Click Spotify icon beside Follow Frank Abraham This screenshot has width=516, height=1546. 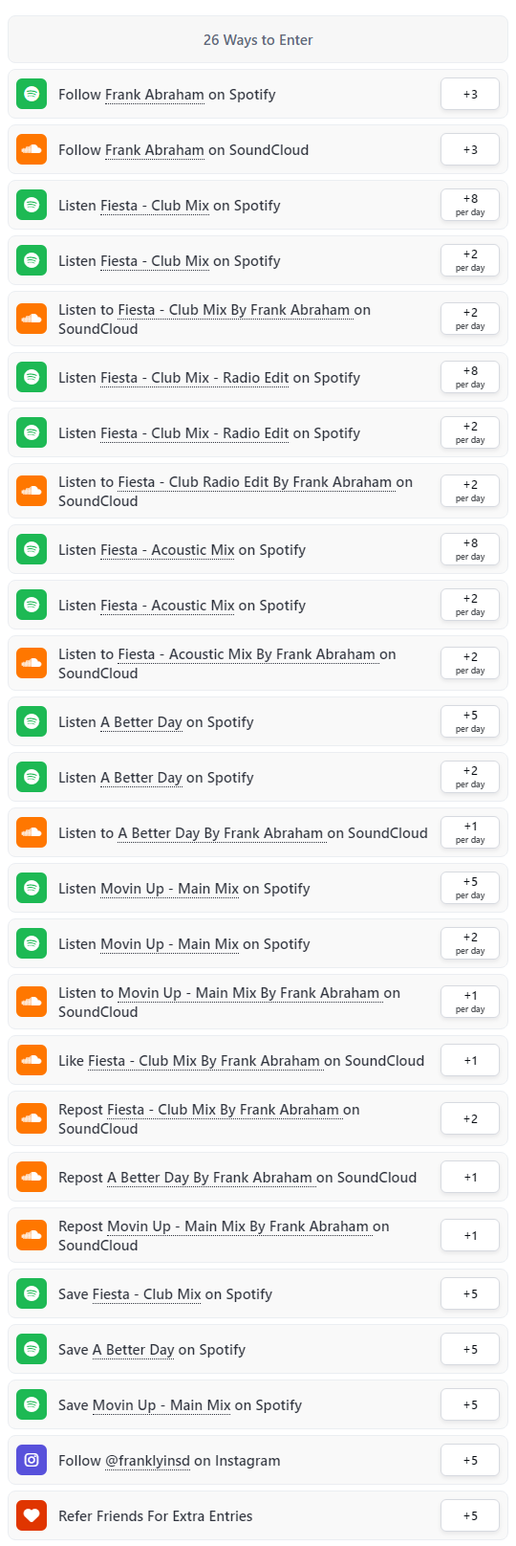tap(32, 94)
